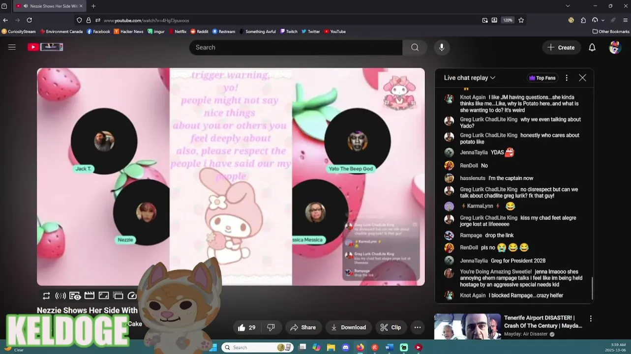
Task: Open Copilot icon on the taskbar
Action: [x=316, y=347]
